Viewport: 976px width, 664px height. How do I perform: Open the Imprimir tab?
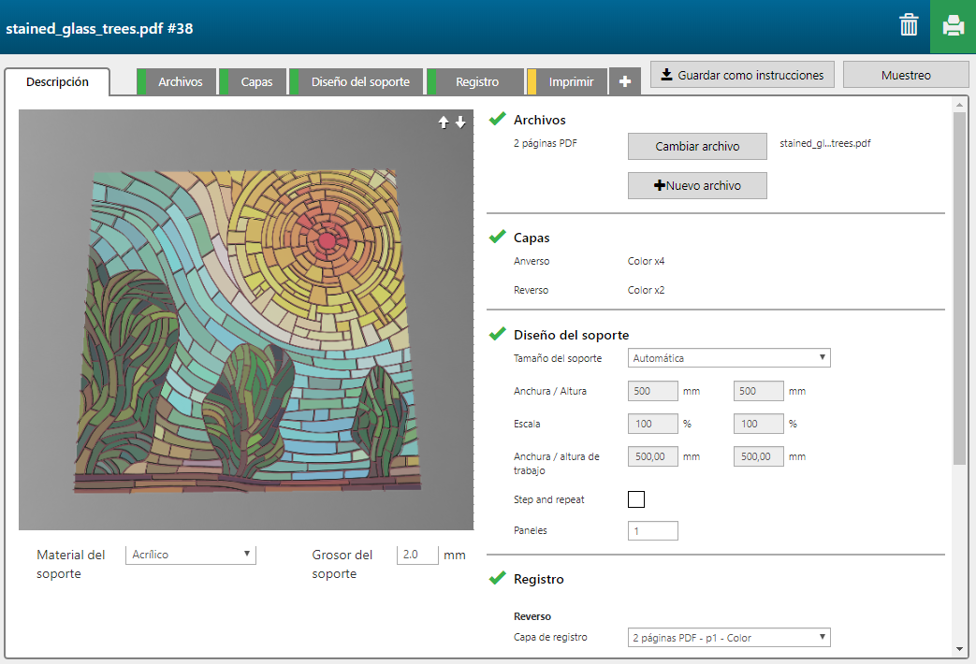pos(571,82)
